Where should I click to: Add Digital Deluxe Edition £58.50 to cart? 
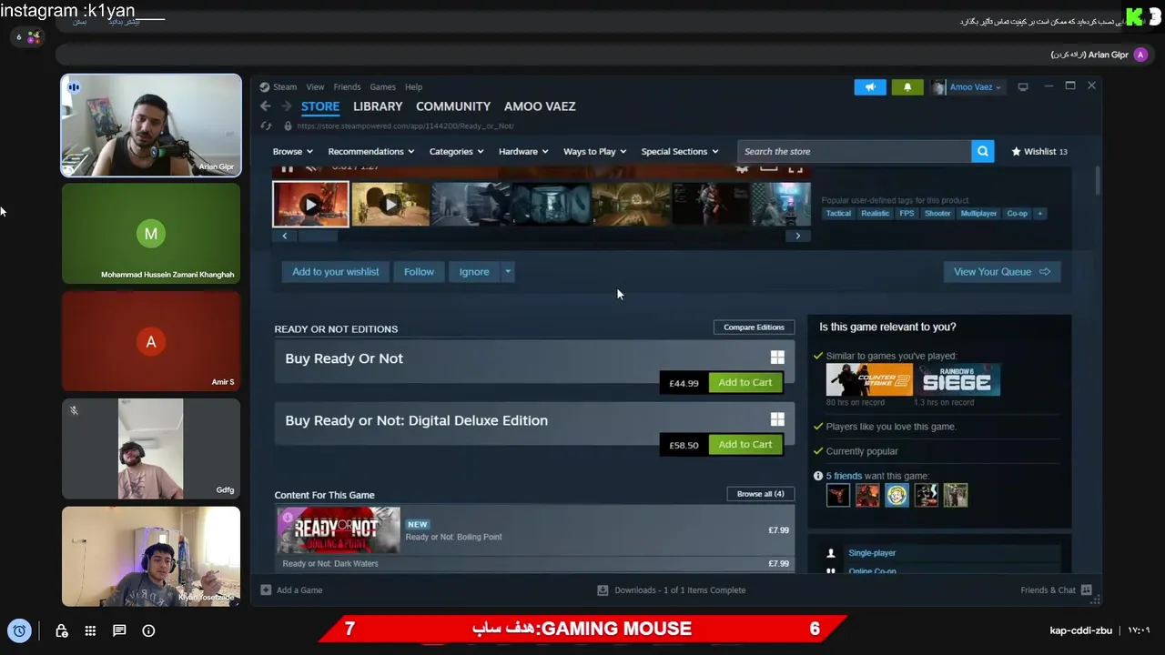click(x=745, y=444)
